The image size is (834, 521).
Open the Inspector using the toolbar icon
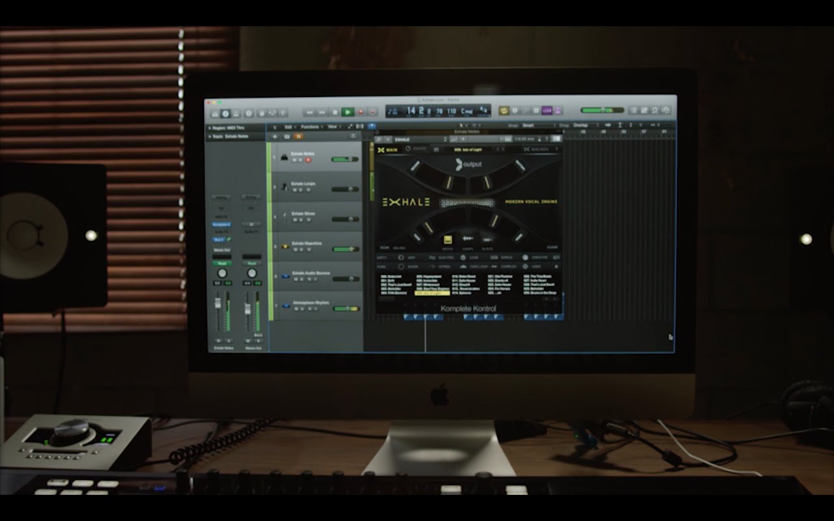click(x=223, y=113)
